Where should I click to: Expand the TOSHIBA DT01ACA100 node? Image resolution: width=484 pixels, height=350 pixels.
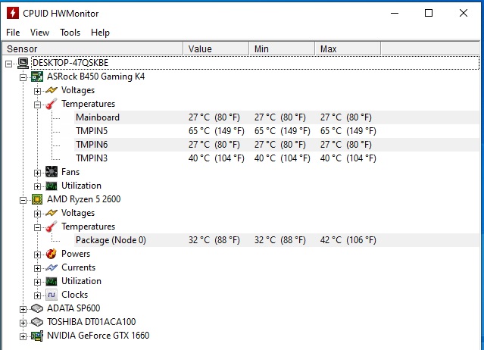point(23,323)
